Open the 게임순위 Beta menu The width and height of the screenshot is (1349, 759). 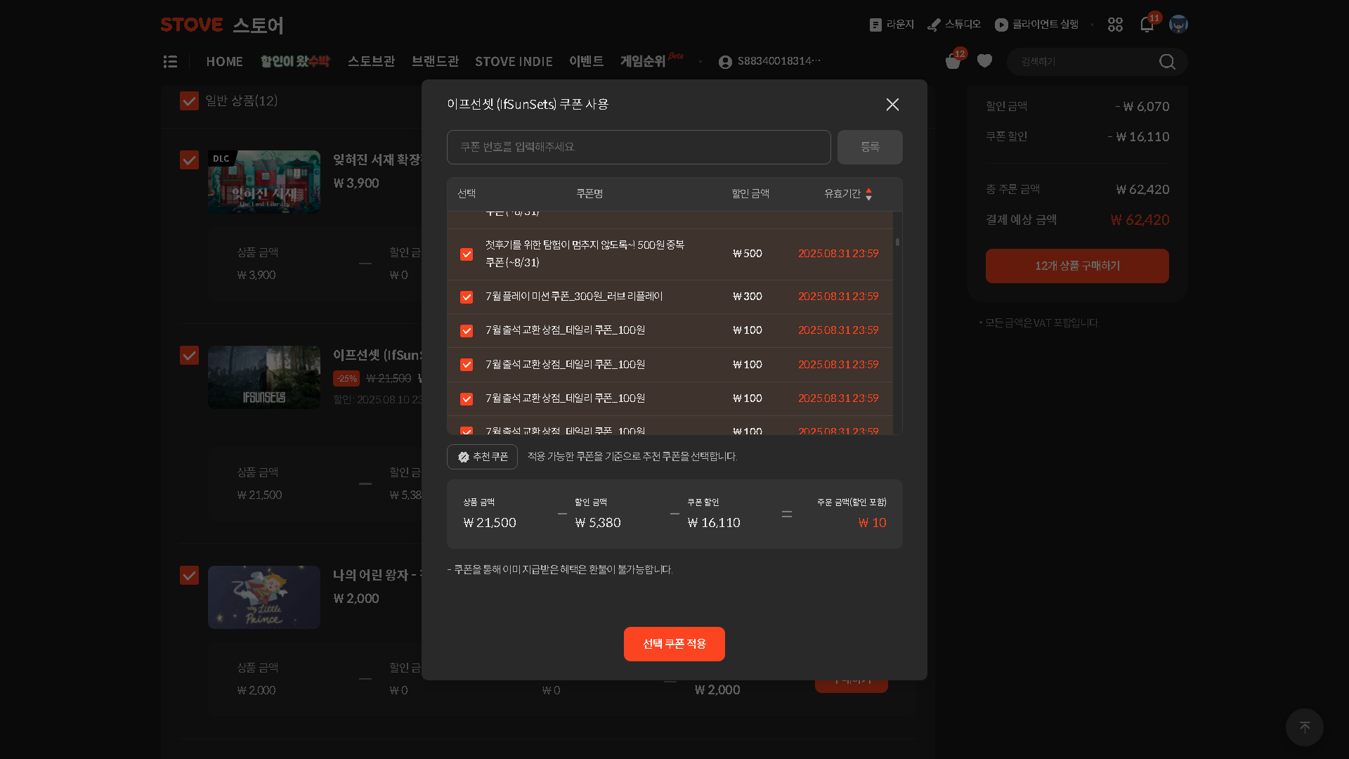[x=651, y=60]
